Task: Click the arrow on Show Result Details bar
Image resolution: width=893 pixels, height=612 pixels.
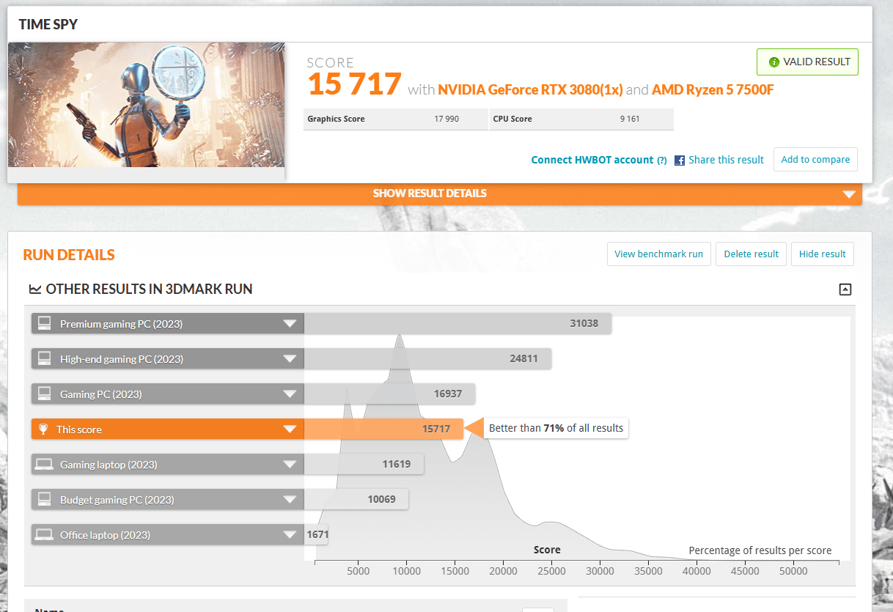Action: 849,194
